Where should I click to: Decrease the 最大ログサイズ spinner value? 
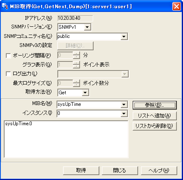click(x=76, y=85)
